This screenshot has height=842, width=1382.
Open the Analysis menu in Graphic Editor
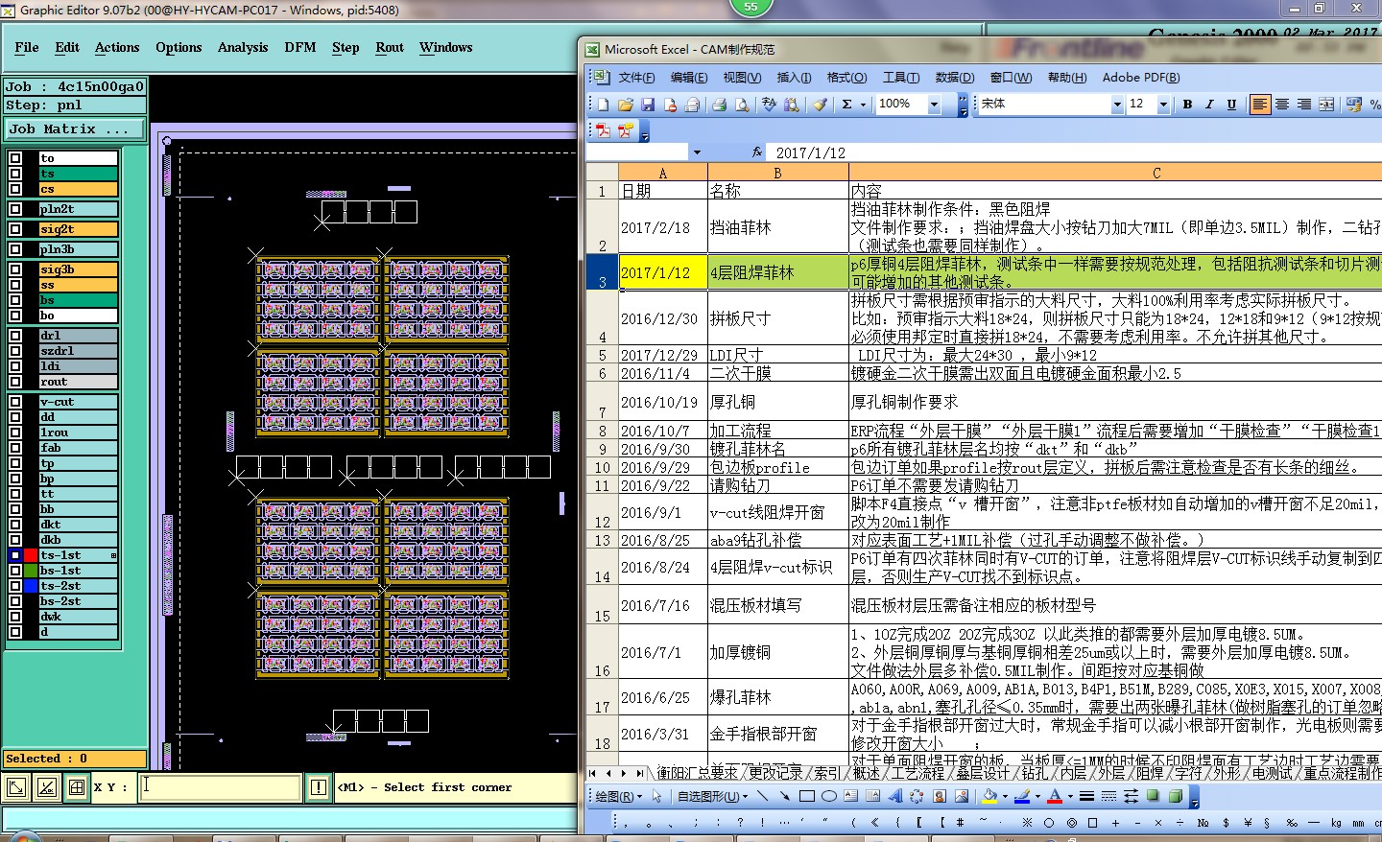243,47
